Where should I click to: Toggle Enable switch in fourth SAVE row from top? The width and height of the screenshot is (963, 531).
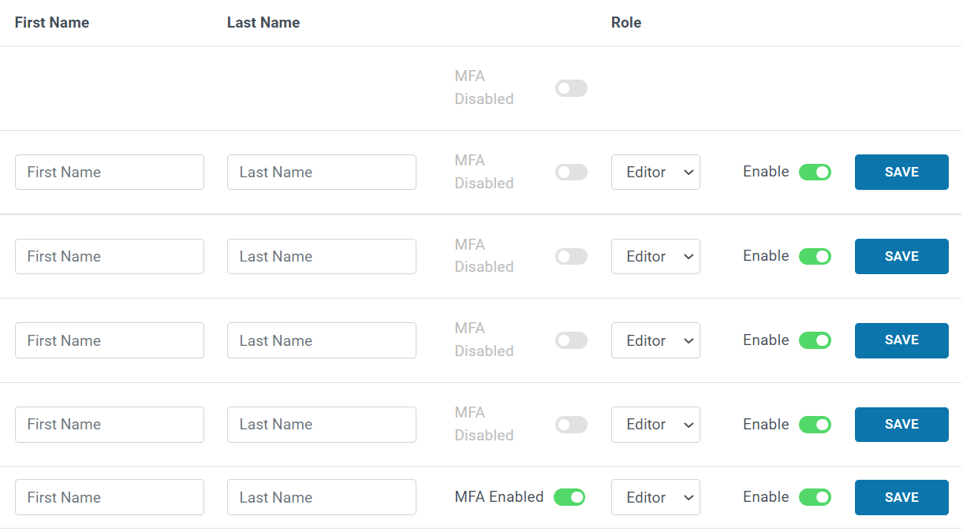[815, 425]
